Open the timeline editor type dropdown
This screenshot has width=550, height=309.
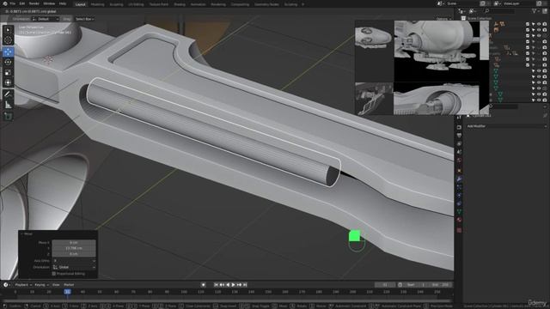pos(7,285)
